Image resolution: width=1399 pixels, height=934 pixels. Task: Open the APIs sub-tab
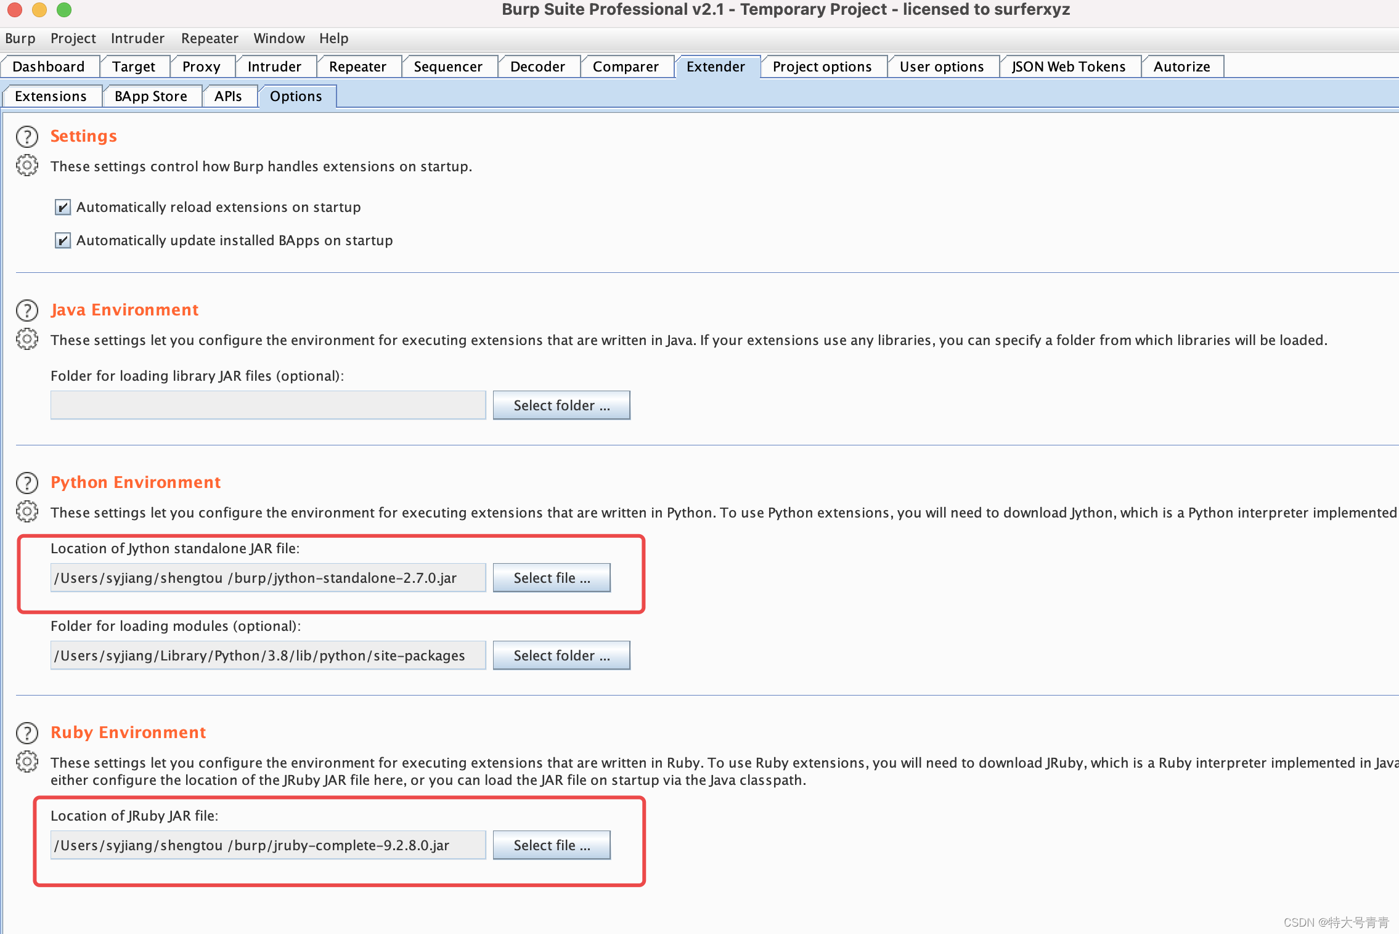pos(229,96)
